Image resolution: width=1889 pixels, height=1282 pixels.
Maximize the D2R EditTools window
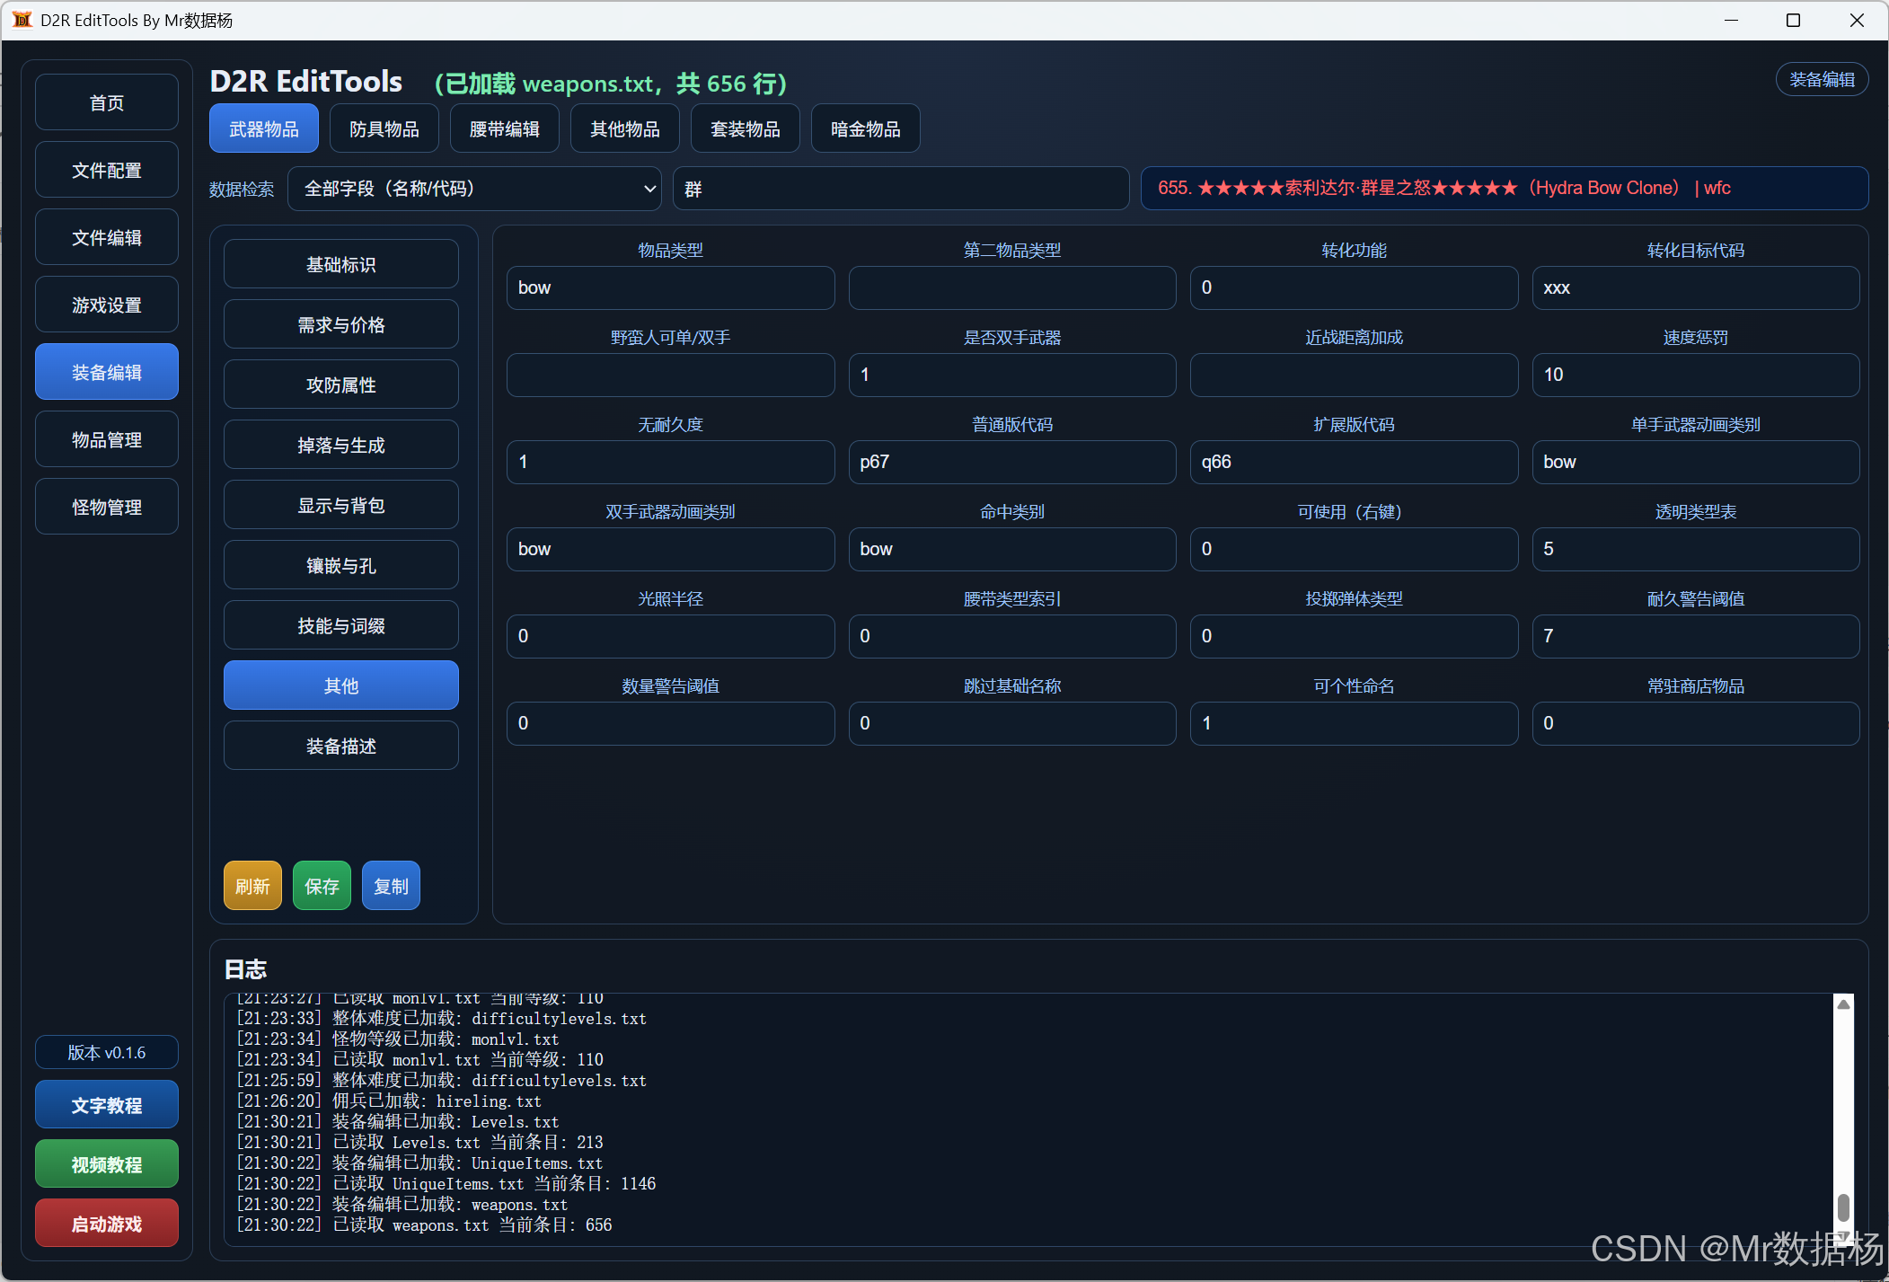1793,20
